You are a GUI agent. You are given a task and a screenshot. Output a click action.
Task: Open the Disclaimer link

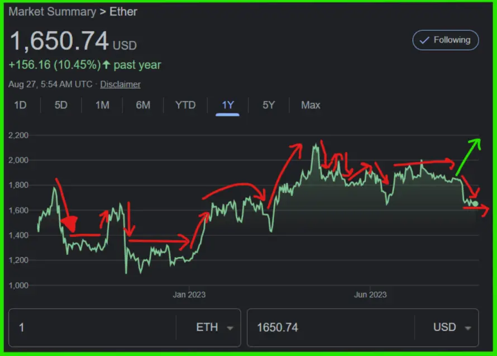(121, 84)
